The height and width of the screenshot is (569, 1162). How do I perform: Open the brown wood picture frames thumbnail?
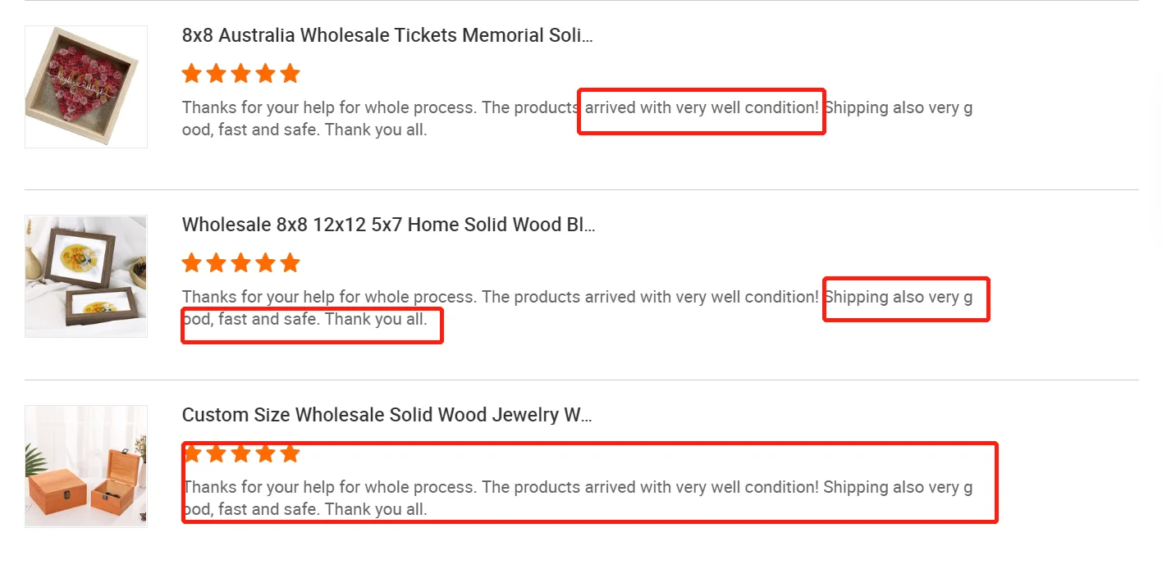point(86,276)
